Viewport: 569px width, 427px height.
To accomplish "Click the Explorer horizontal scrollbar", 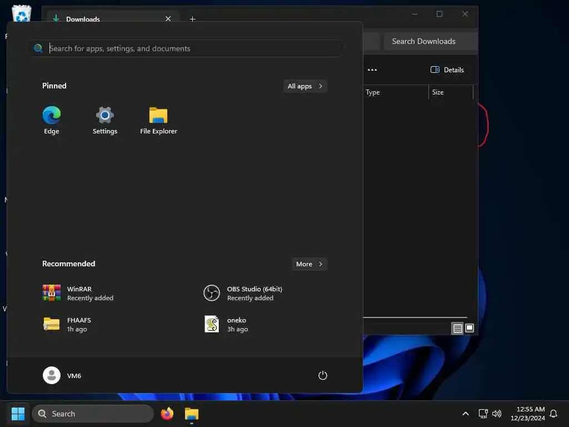I will 415,317.
